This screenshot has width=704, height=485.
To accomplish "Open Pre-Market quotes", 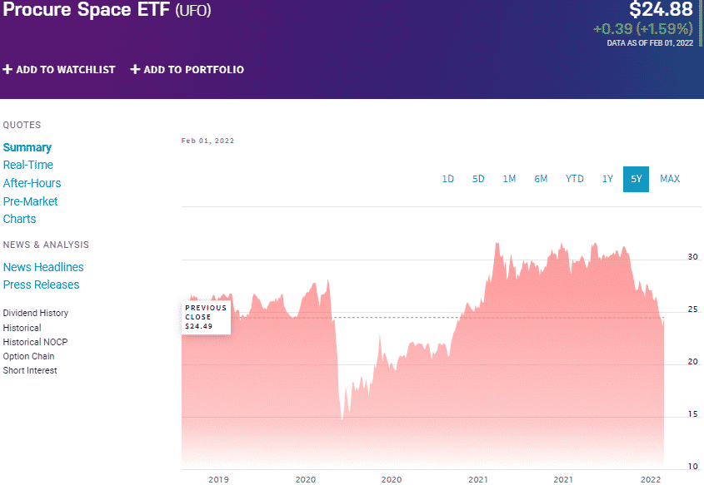I will pos(30,200).
